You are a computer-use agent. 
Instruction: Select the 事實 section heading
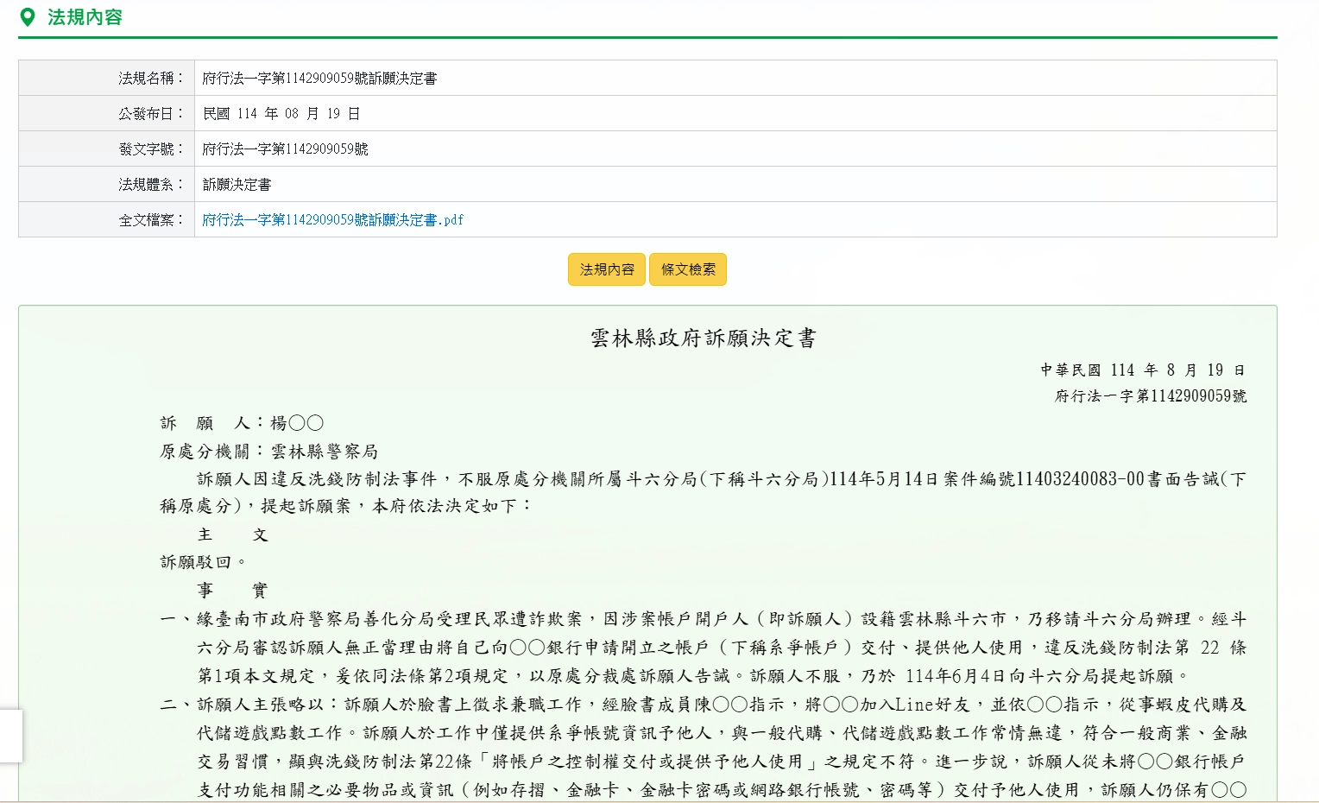[x=233, y=591]
